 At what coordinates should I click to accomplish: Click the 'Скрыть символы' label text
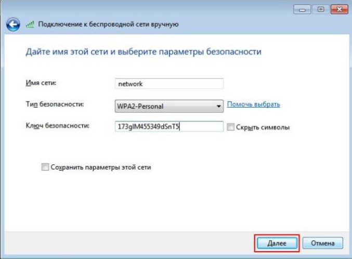(x=262, y=127)
